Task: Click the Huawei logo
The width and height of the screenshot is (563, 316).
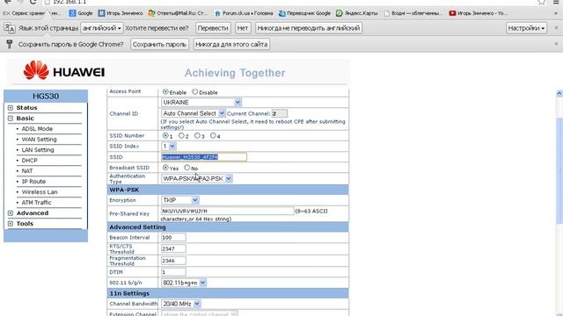Action: point(64,70)
